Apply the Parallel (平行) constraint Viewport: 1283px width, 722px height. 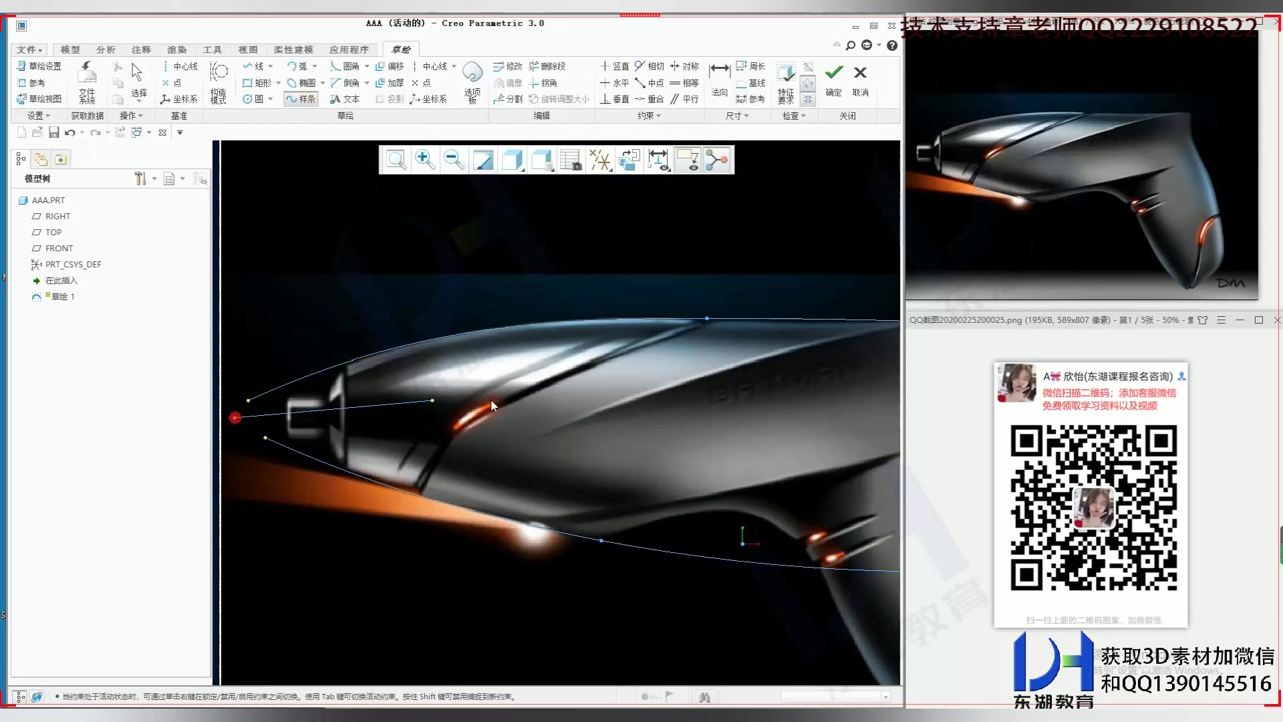[x=684, y=99]
